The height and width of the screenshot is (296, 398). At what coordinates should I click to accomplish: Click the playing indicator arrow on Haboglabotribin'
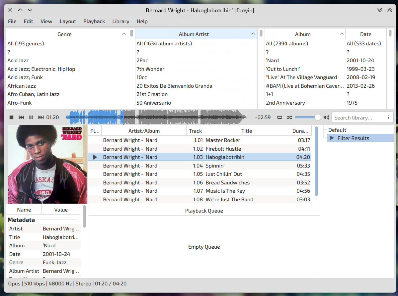coord(95,157)
